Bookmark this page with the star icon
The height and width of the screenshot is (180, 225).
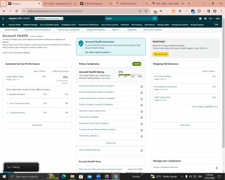pyautogui.click(x=146, y=11)
